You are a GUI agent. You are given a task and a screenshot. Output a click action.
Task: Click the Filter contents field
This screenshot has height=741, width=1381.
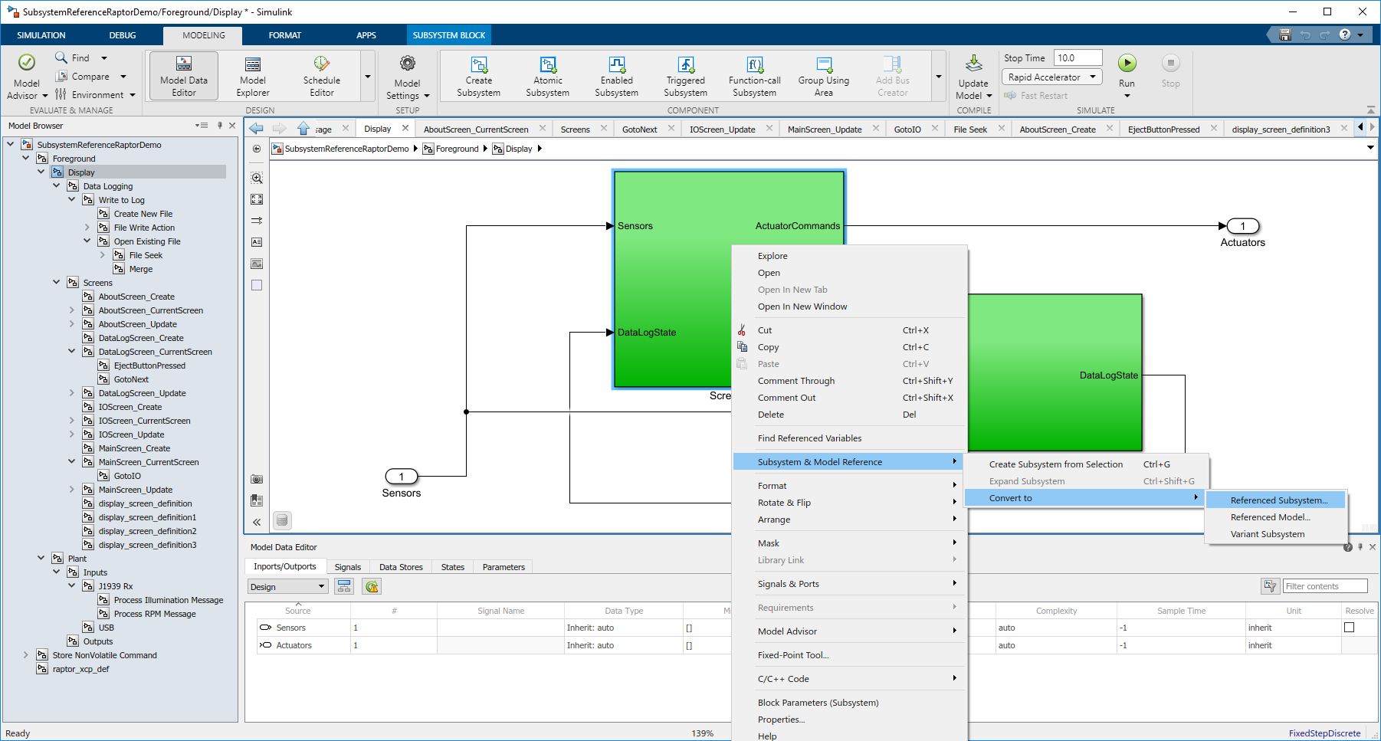pos(1324,586)
